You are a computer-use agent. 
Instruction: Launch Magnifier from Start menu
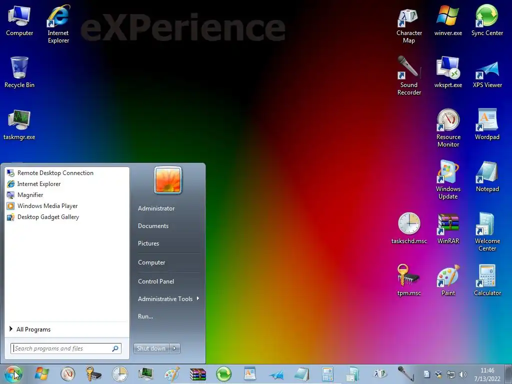tap(67, 195)
